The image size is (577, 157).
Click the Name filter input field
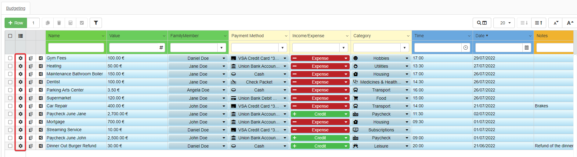(x=76, y=48)
